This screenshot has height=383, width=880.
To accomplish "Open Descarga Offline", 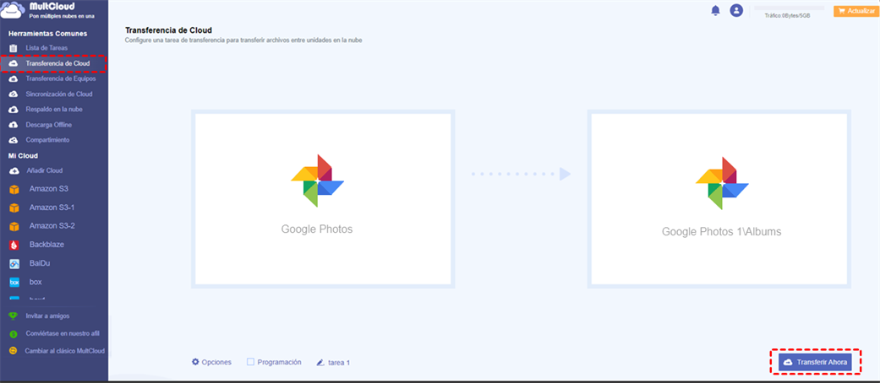I will (x=49, y=124).
